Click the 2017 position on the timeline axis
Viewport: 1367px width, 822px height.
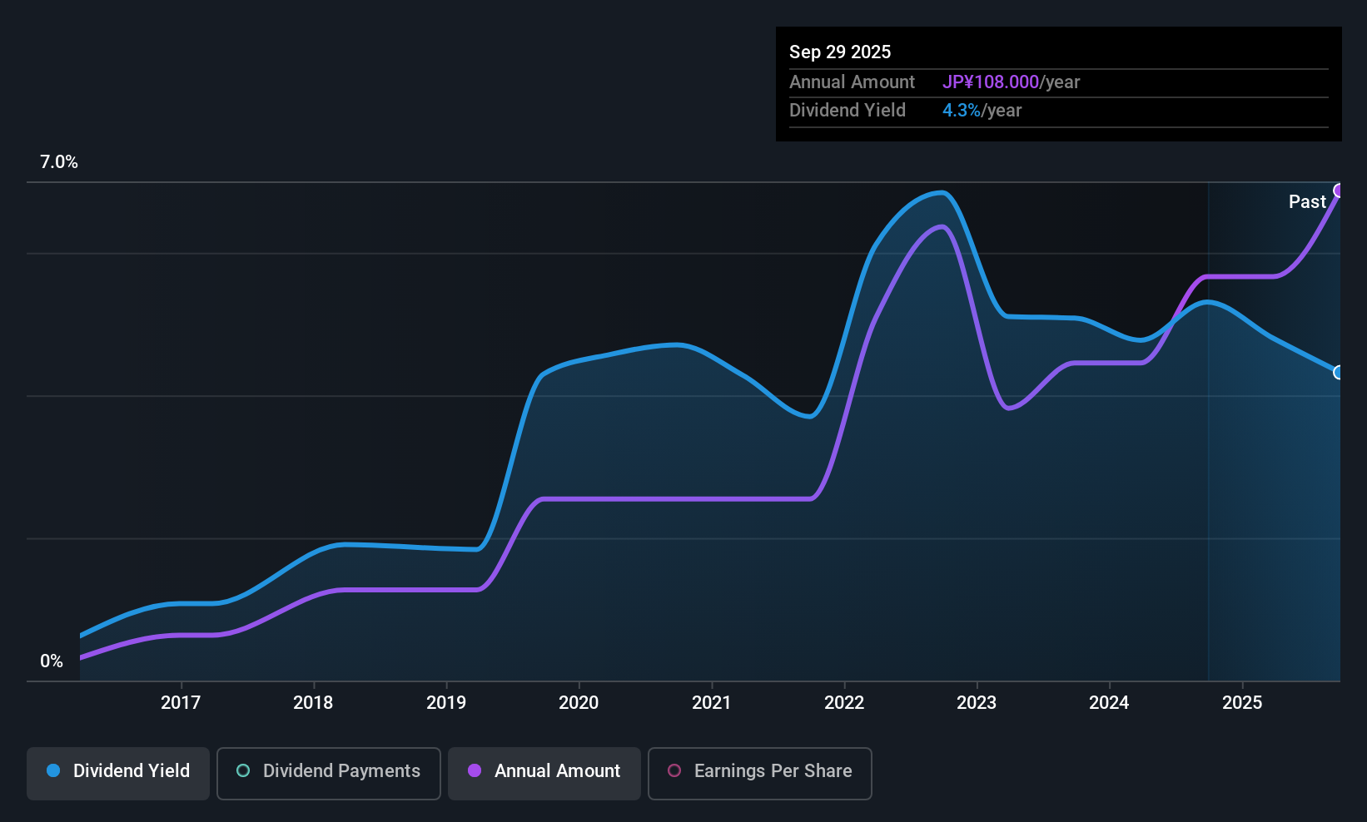coord(180,703)
